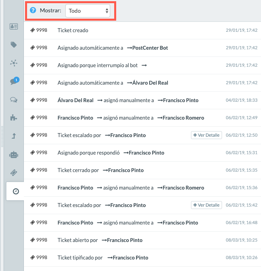Click ticket icon in Ticket cerrado por row

tap(33, 170)
